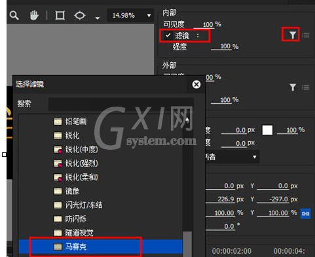This screenshot has width=315, height=257.
Task: Click 马赛克 filter icon
Action: coord(58,247)
